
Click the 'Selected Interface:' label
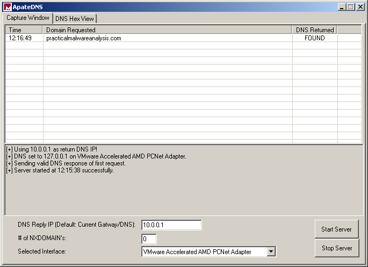42,251
